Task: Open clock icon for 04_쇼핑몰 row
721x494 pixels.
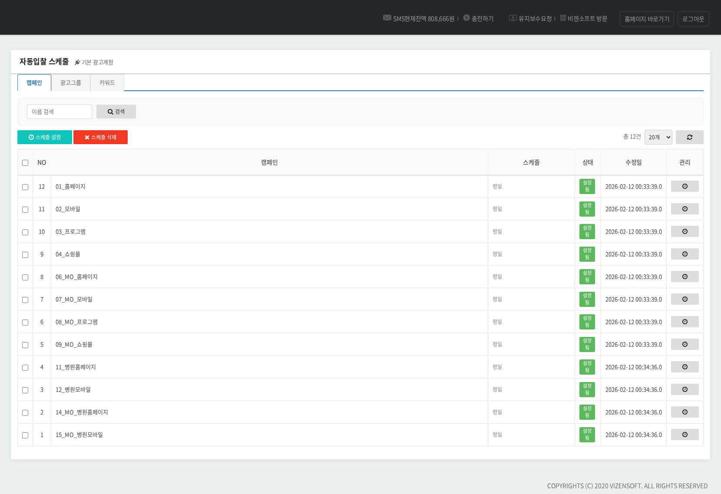Action: click(x=685, y=254)
